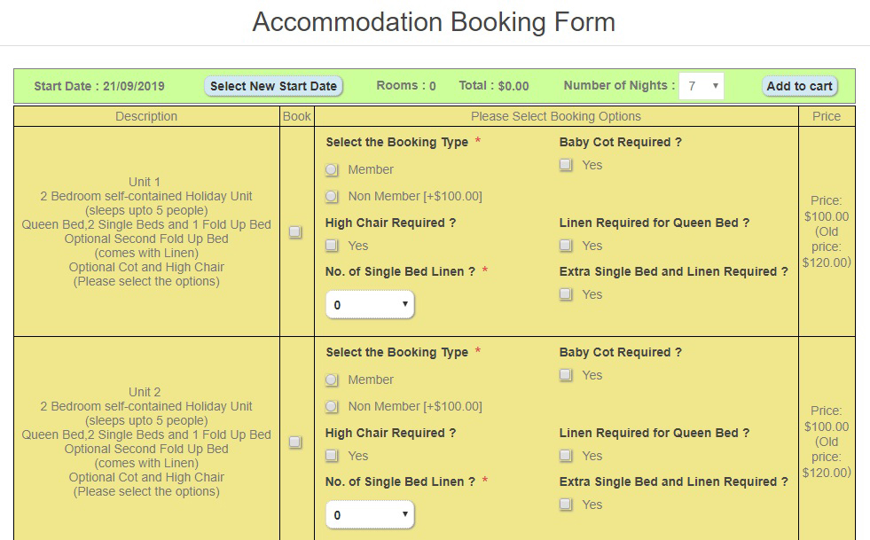Open Number of Nights dropdown

click(701, 86)
